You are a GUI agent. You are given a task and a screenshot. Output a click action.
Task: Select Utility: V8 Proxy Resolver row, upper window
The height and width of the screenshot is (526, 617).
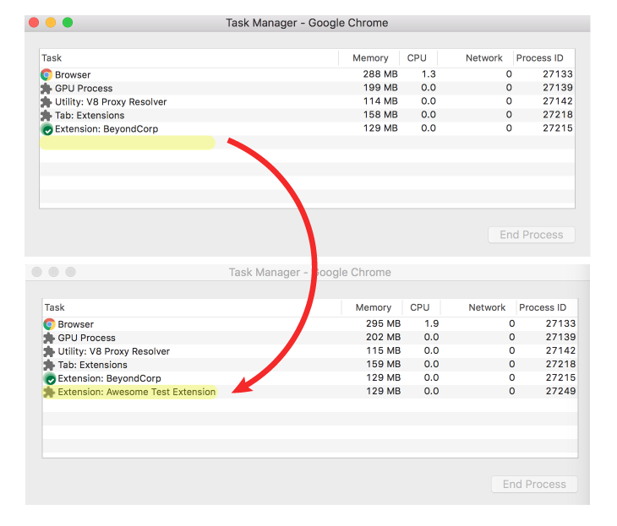307,102
